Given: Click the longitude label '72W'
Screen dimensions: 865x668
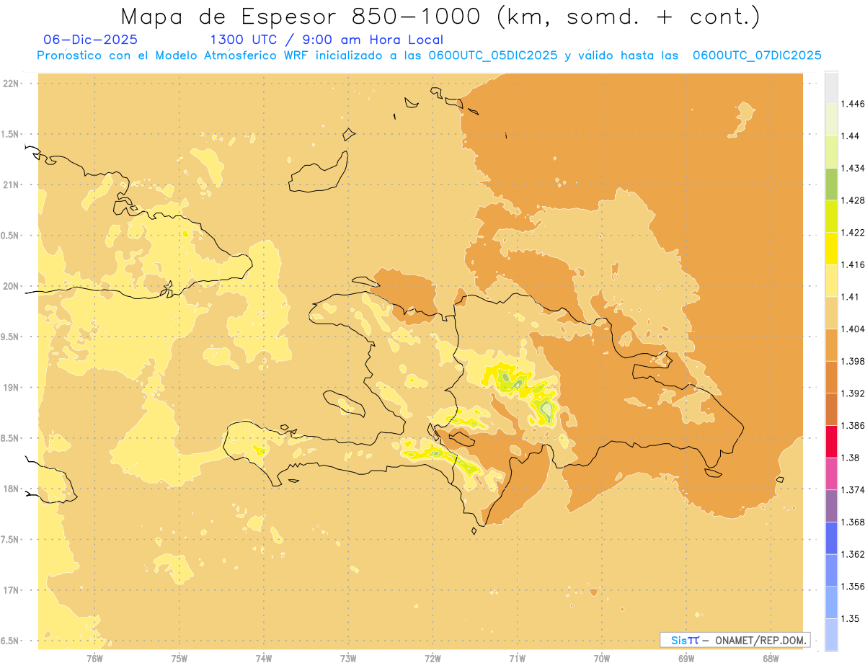Looking at the screenshot, I should [432, 658].
